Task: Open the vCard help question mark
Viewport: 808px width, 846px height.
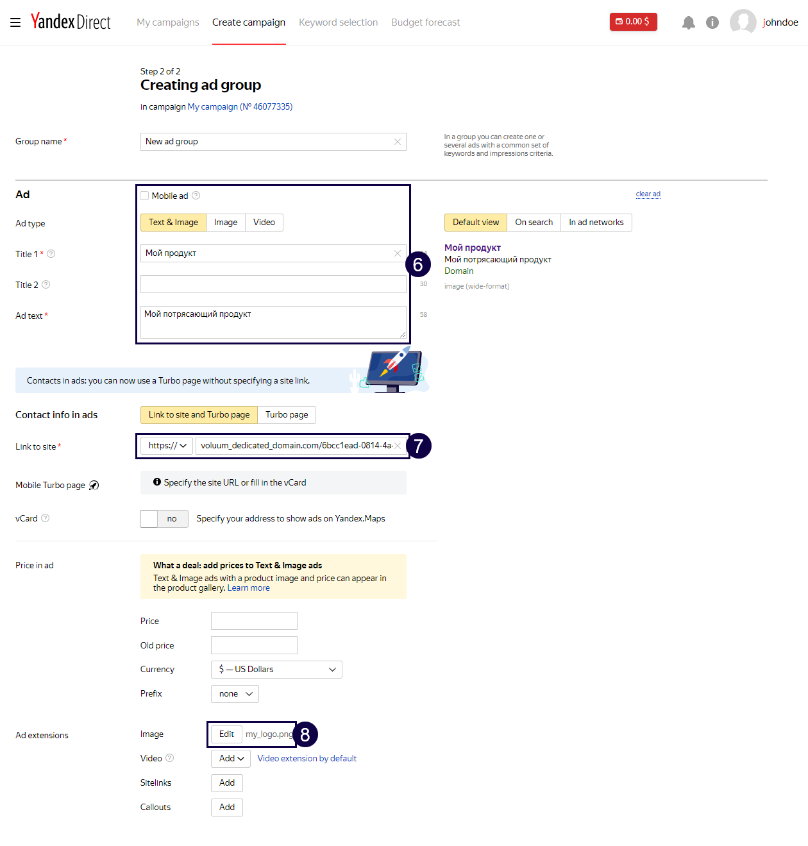Action: click(45, 518)
